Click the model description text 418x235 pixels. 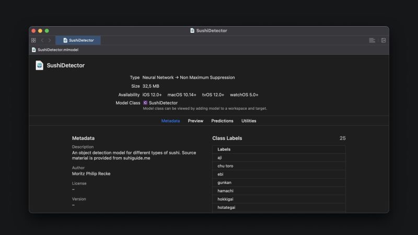(x=134, y=155)
